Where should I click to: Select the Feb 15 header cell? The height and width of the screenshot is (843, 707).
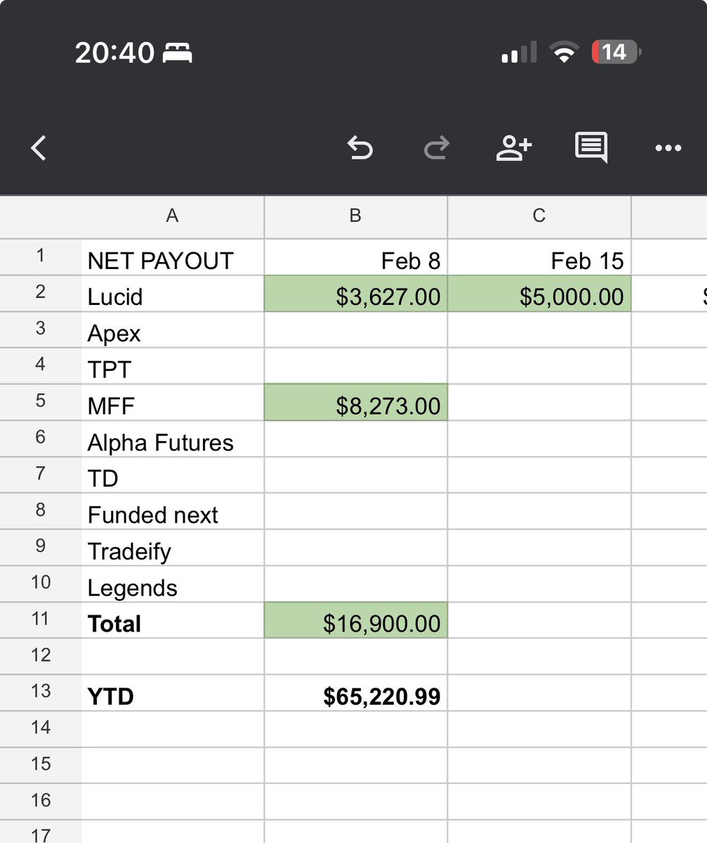(539, 257)
